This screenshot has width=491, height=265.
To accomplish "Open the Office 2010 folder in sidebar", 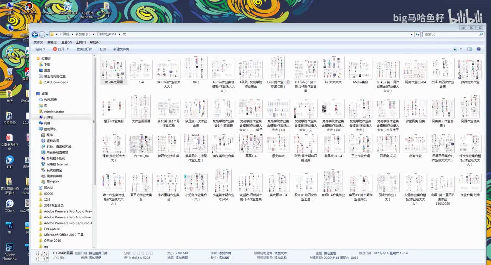I will [53, 240].
